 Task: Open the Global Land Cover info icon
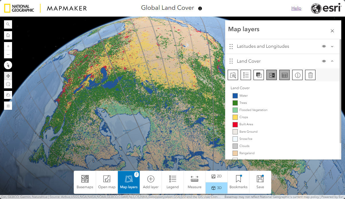coord(200,8)
